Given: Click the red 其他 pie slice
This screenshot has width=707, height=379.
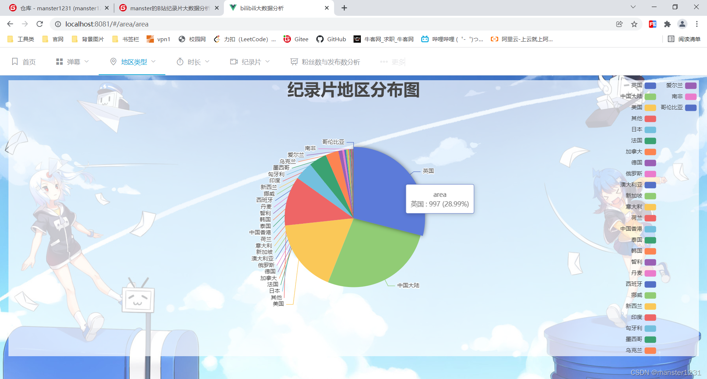Looking at the screenshot, I should (313, 204).
